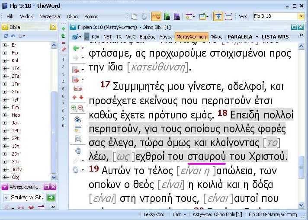Toggle the highlighted tree-view toolbar button
Viewport: 308px width, 220px height.
click(157, 16)
